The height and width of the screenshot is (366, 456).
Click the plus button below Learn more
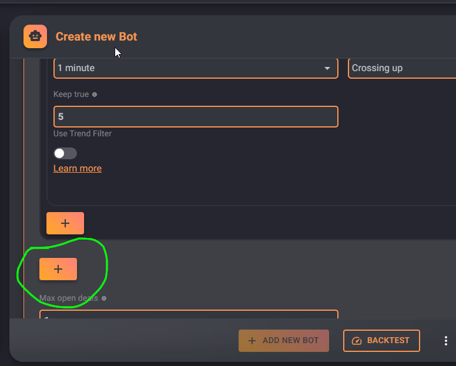coord(65,223)
